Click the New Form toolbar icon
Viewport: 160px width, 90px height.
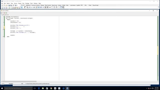pyautogui.click(x=4, y=5)
